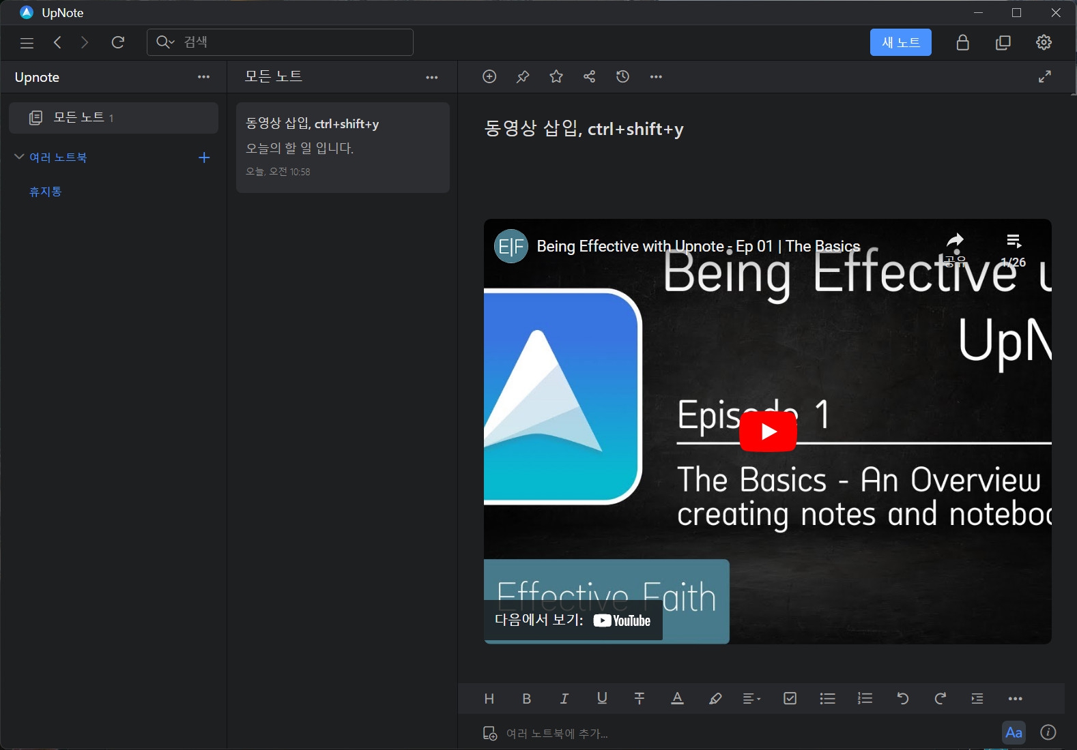Click the search field 검색
The image size is (1077, 750).
pos(280,42)
